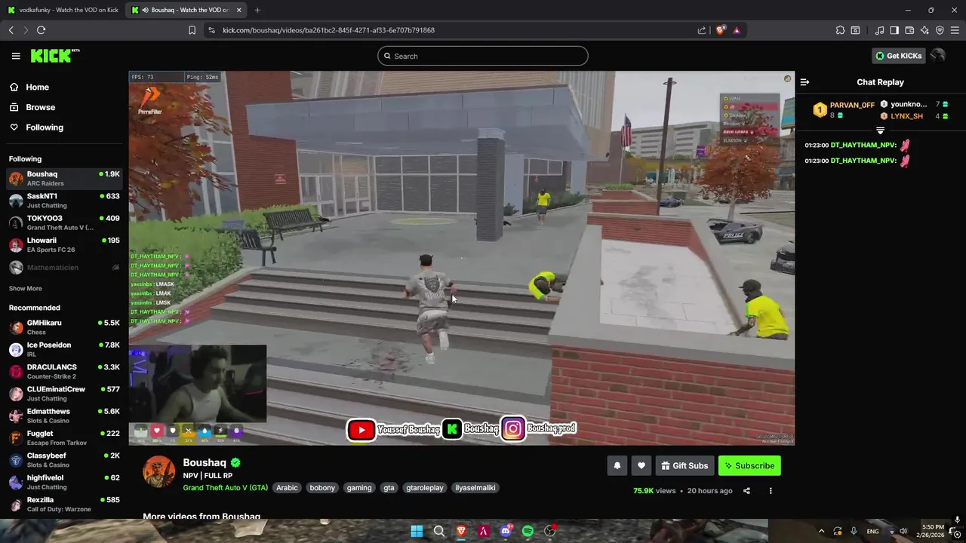Viewport: 966px width, 543px height.
Task: Expand the gift leaderboard chevron
Action: pos(880,130)
